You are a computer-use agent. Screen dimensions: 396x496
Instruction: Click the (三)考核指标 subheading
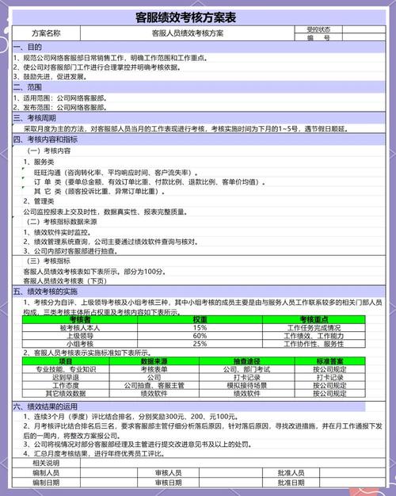tap(49, 261)
